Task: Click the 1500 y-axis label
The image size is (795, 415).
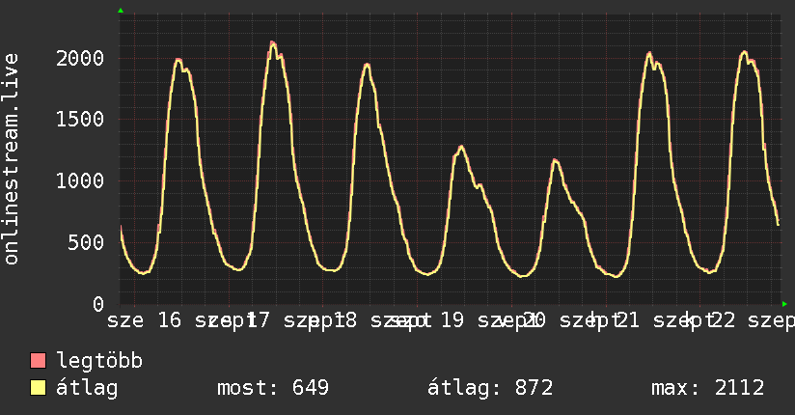Action: [80, 120]
